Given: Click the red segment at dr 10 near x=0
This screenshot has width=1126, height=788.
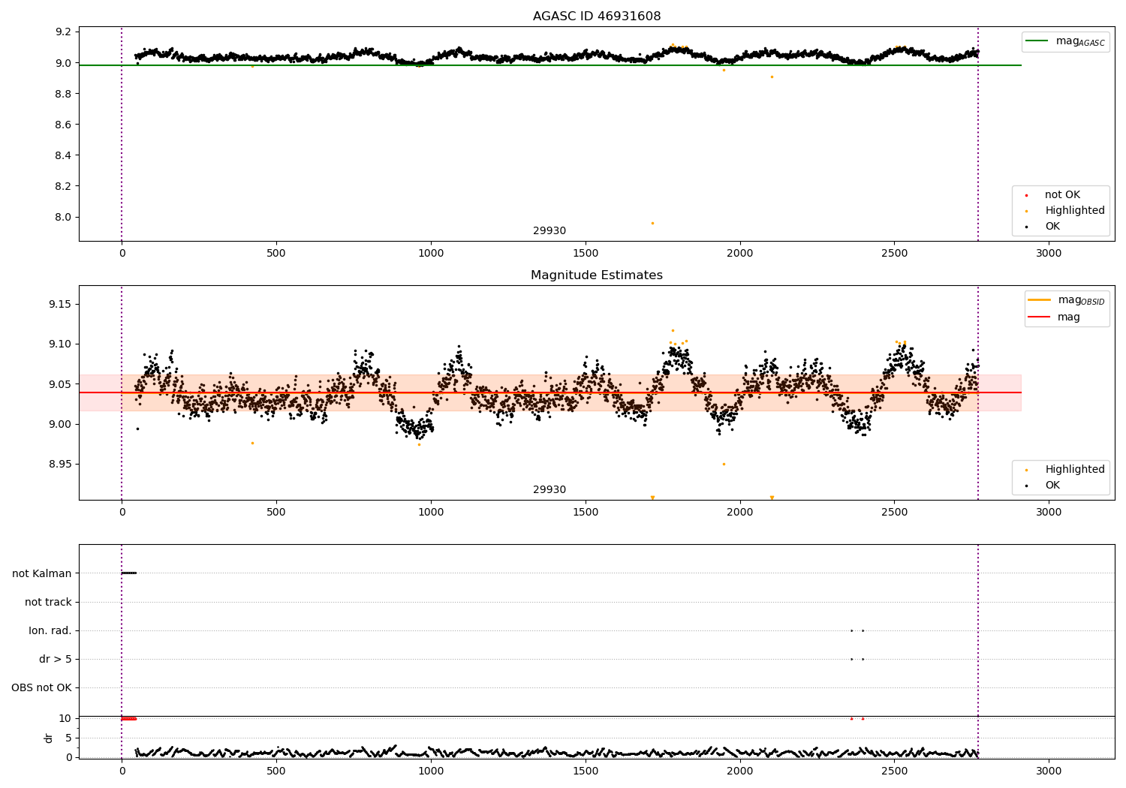Looking at the screenshot, I should pos(129,719).
